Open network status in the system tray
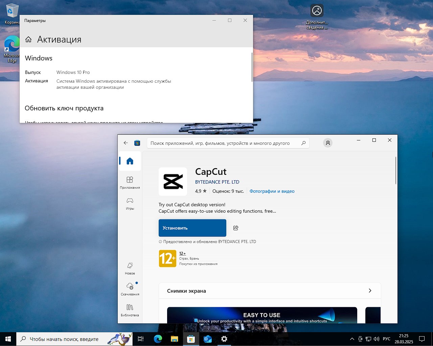433x346 pixels. [x=368, y=339]
